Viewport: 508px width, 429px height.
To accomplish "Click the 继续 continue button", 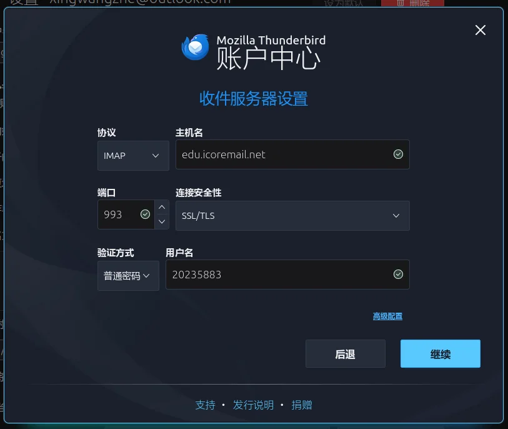I will [441, 354].
